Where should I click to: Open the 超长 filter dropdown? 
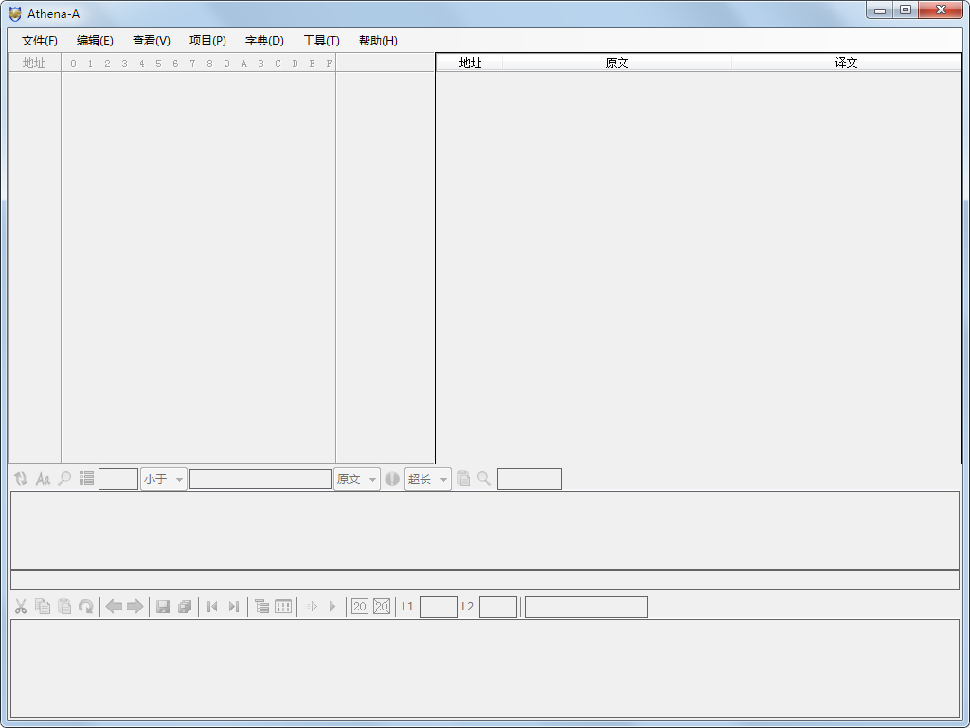(427, 479)
